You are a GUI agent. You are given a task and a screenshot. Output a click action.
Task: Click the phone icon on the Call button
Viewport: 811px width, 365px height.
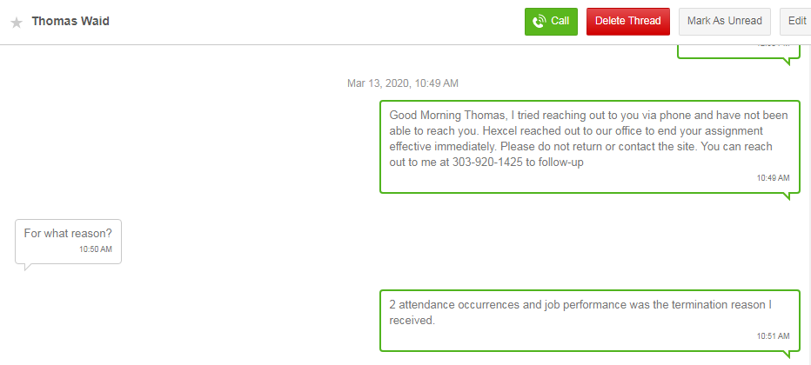tap(540, 21)
